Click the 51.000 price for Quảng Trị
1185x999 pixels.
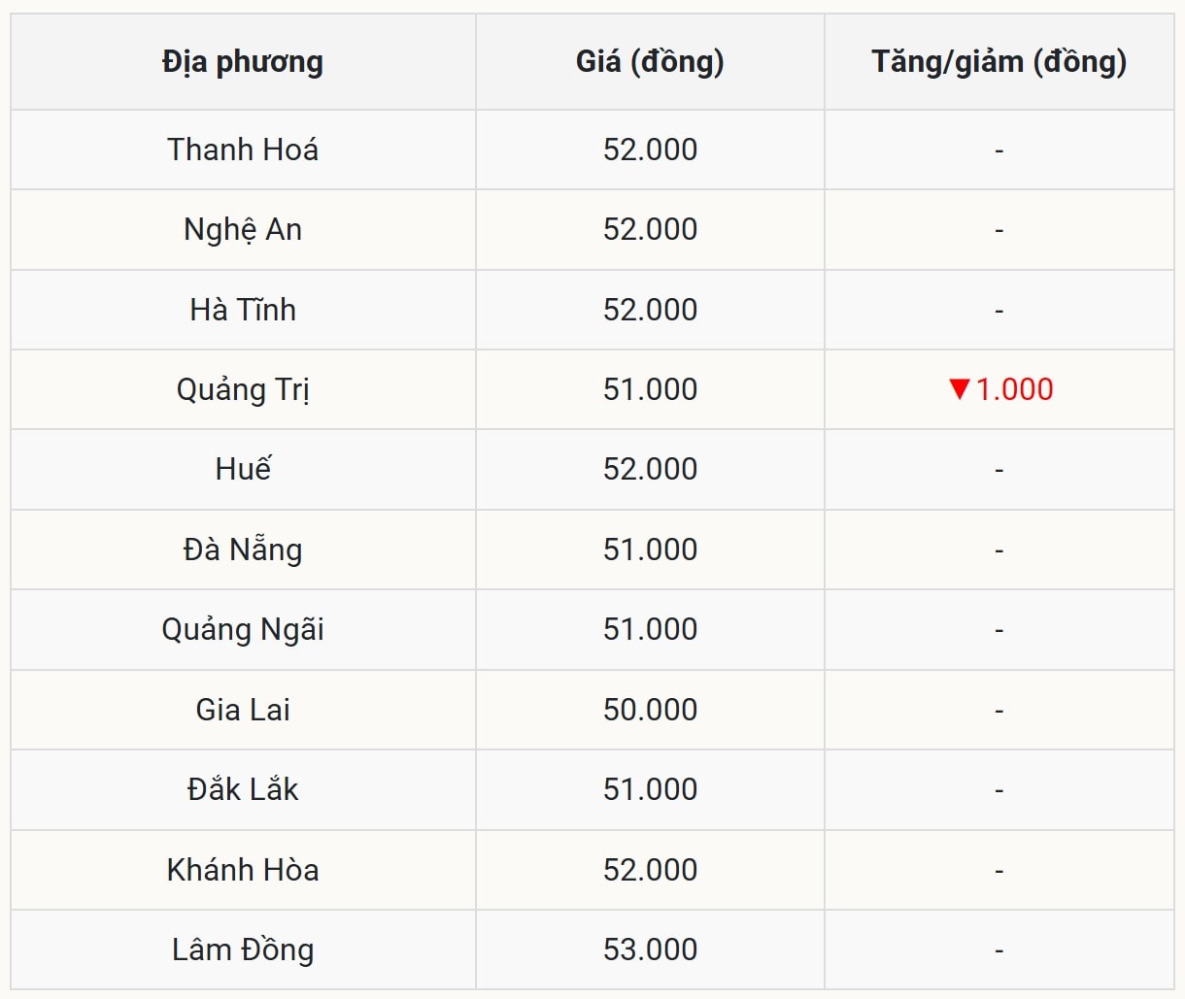point(650,389)
